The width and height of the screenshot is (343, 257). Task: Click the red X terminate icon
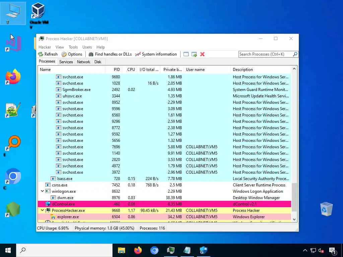[202, 54]
